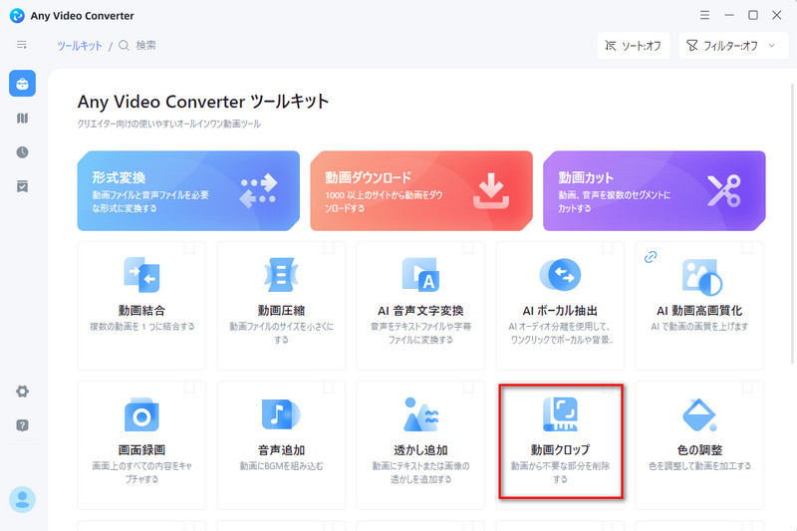This screenshot has height=531, width=797.
Task: Click the '複数の動画を１つに結合する' description
Action: click(141, 326)
